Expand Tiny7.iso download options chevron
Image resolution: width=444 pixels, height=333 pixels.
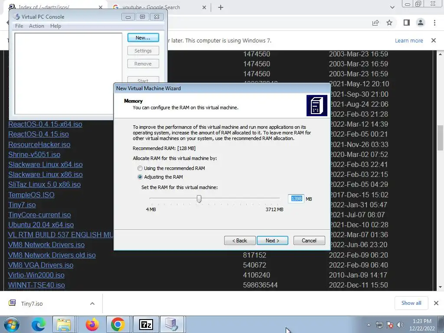(x=92, y=304)
